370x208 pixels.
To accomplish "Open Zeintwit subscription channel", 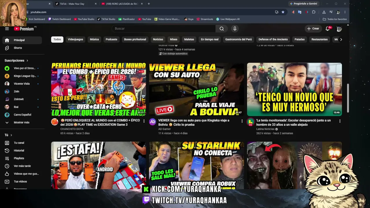I will (22, 99).
